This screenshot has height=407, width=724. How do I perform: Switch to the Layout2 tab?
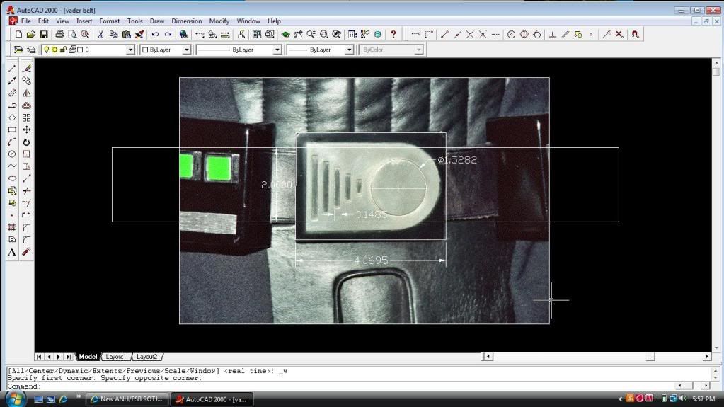tap(146, 357)
